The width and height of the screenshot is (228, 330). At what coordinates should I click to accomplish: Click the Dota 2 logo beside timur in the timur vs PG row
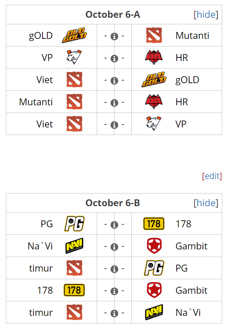(x=74, y=268)
